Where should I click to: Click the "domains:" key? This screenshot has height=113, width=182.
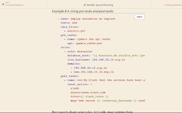click(x=74, y=64)
